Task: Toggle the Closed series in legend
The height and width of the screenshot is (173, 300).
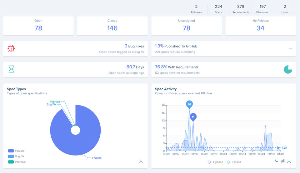Action: pos(233,162)
